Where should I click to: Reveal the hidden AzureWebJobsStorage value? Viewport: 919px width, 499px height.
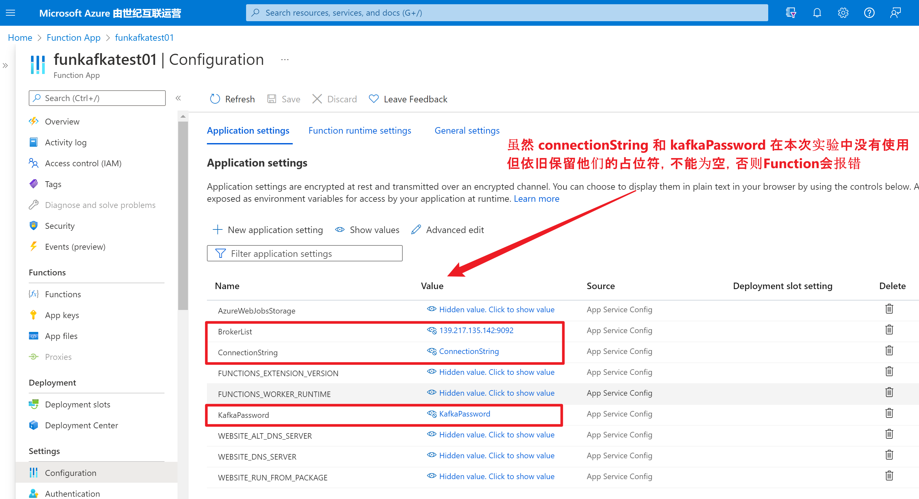click(x=496, y=309)
